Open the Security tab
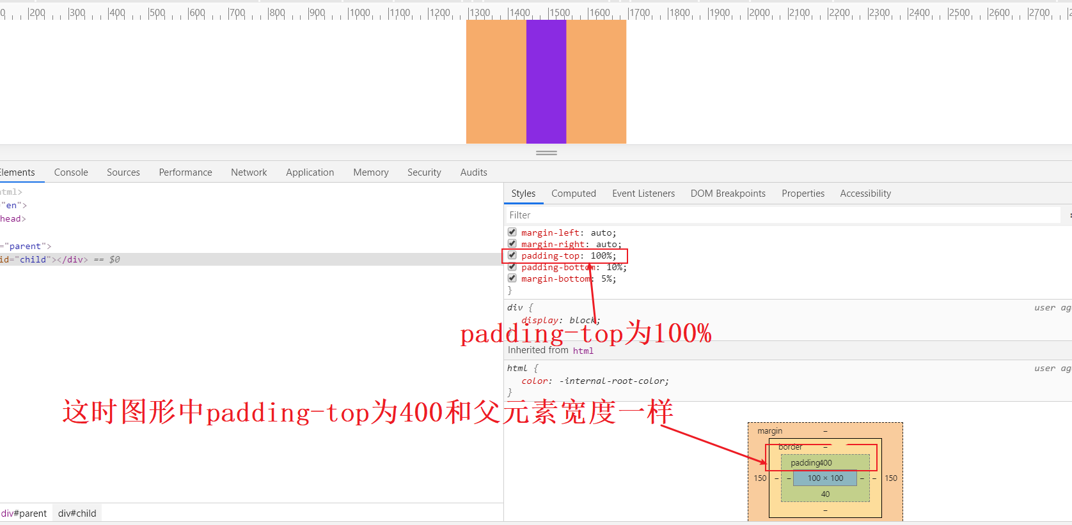The image size is (1072, 525). (x=424, y=172)
